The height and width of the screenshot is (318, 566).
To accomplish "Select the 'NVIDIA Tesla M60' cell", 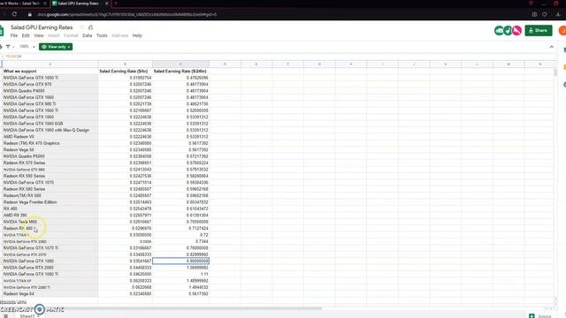I will (x=50, y=222).
